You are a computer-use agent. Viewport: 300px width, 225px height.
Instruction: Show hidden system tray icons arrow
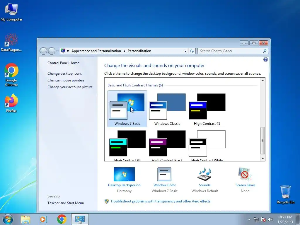(x=249, y=219)
